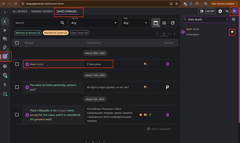Click the star icon beside Slam dunk
The height and width of the screenshot is (143, 240).
232,32
